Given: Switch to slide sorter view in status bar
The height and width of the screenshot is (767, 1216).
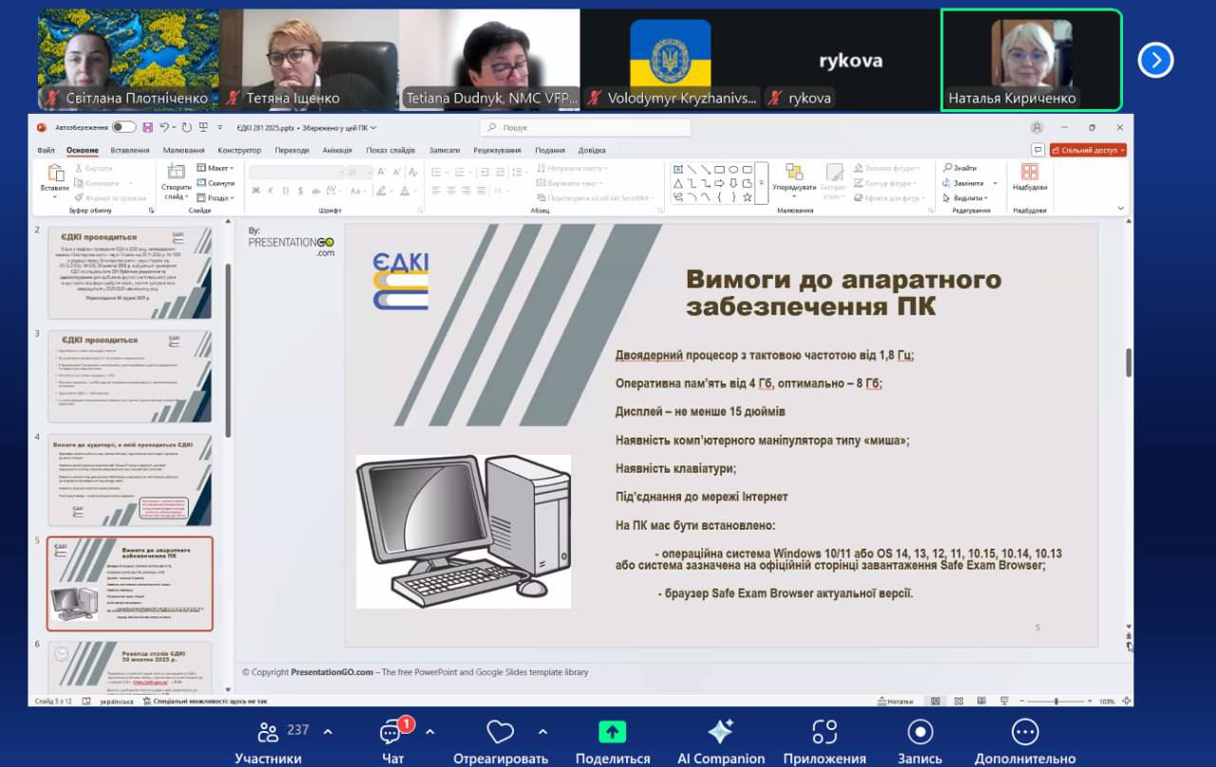Looking at the screenshot, I should pos(958,702).
